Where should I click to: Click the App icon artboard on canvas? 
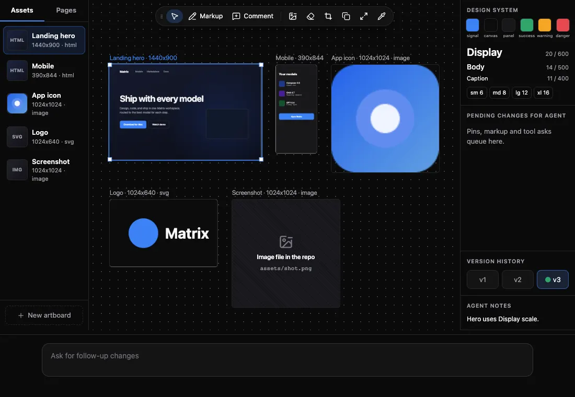pos(385,119)
